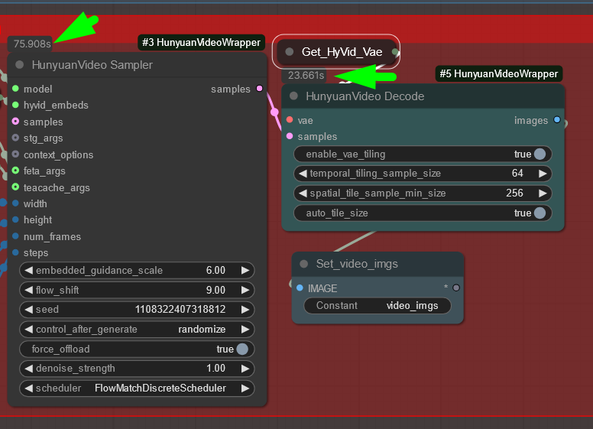Click the Set_video_imgs output socket
Image resolution: width=593 pixels, height=429 pixels.
[x=456, y=288]
